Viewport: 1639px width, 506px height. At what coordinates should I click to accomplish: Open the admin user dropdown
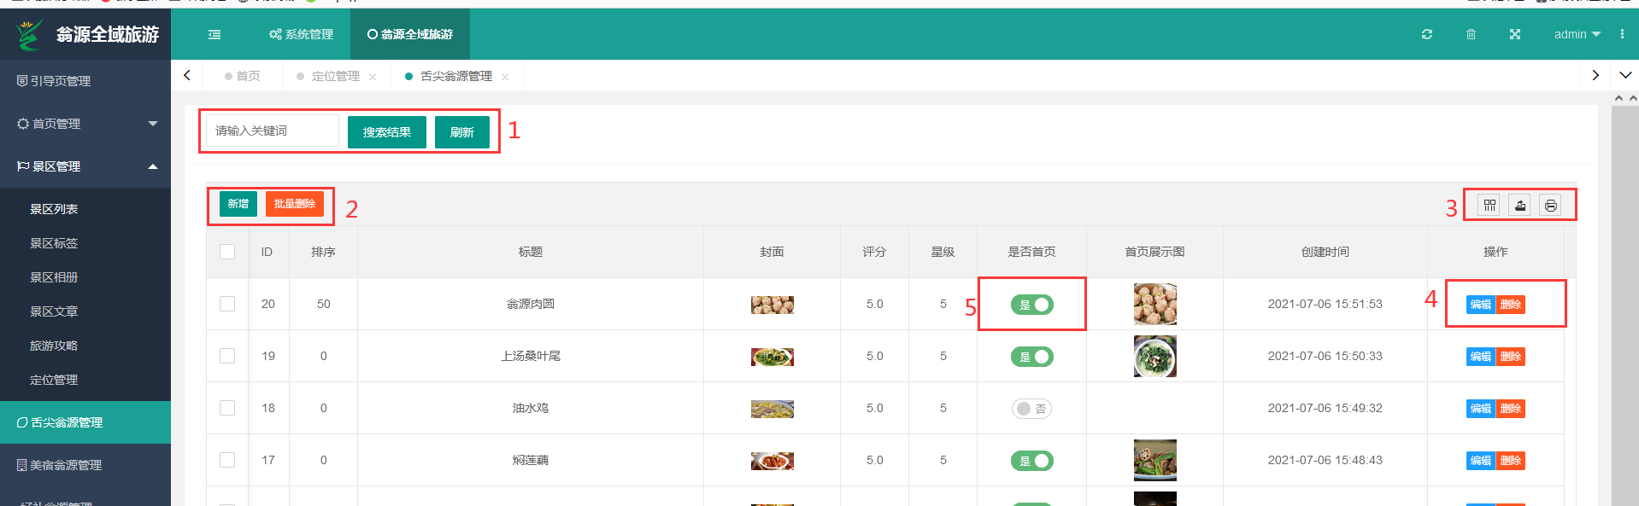1577,34
